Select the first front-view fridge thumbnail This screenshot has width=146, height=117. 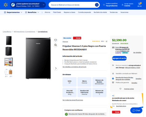coord(9,40)
